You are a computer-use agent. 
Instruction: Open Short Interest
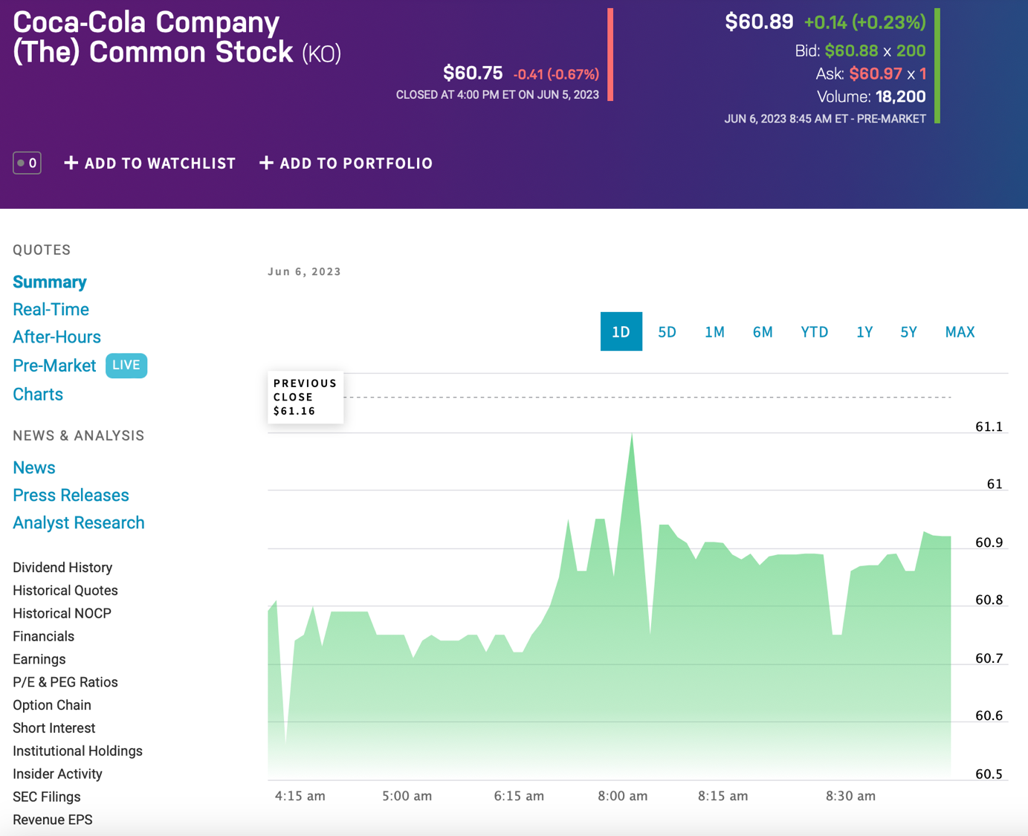pyautogui.click(x=54, y=728)
